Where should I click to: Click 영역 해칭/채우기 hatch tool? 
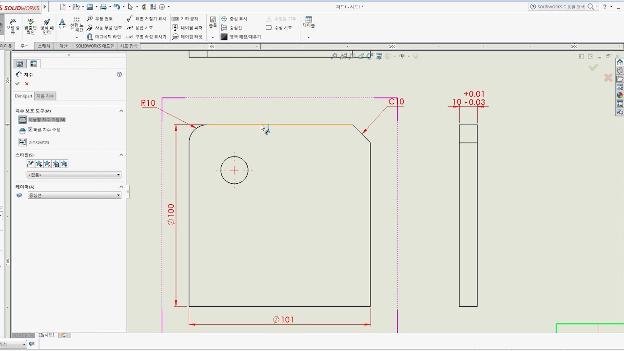click(241, 37)
